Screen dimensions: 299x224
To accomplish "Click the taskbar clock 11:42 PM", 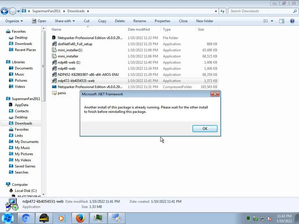I will 284,216.
